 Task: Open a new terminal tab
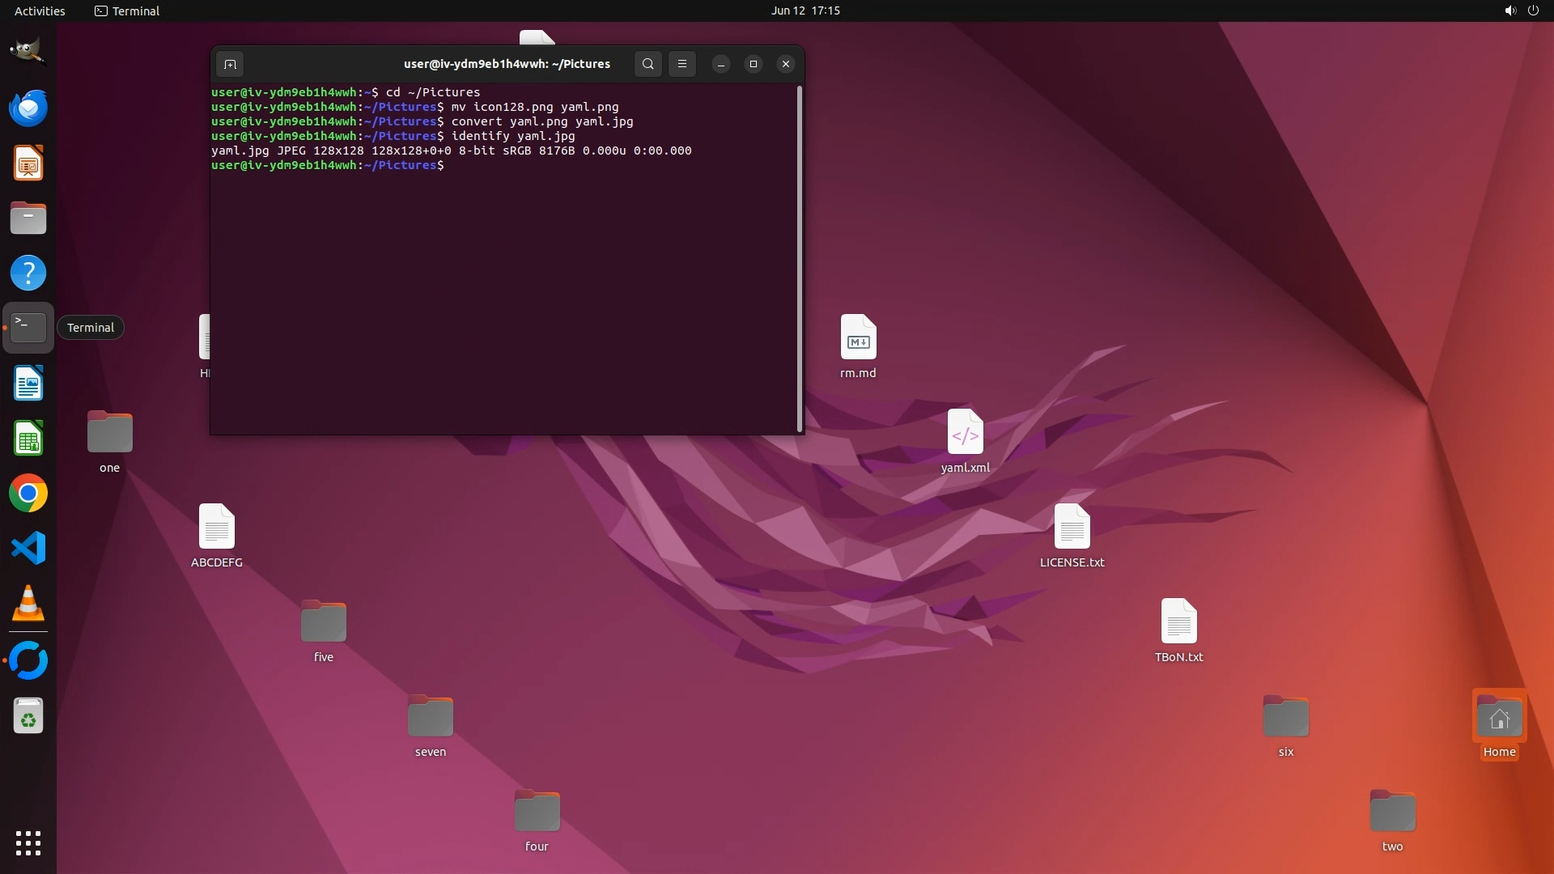[230, 64]
